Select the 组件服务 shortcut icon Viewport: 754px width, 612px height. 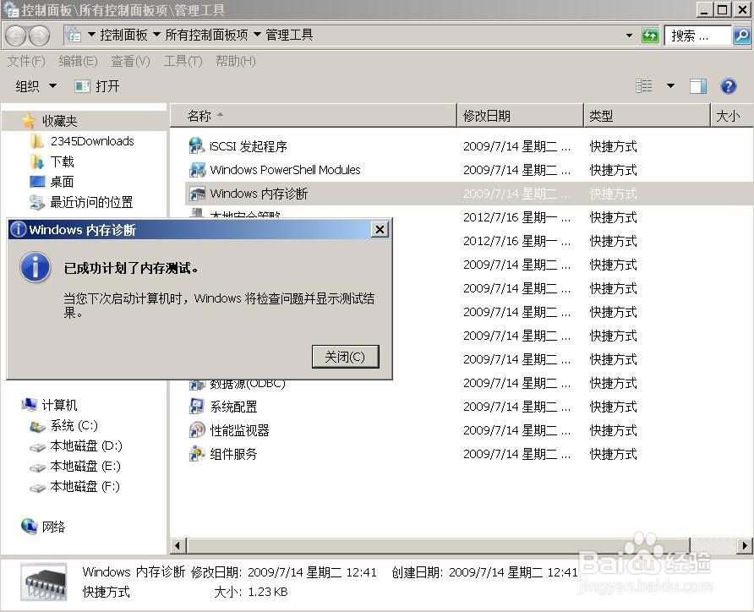[x=197, y=453]
